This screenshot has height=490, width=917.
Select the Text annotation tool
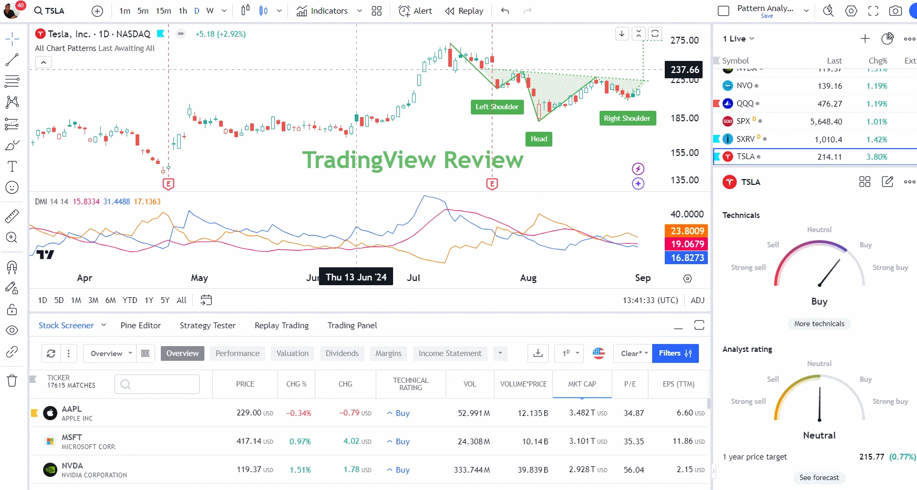coord(12,166)
